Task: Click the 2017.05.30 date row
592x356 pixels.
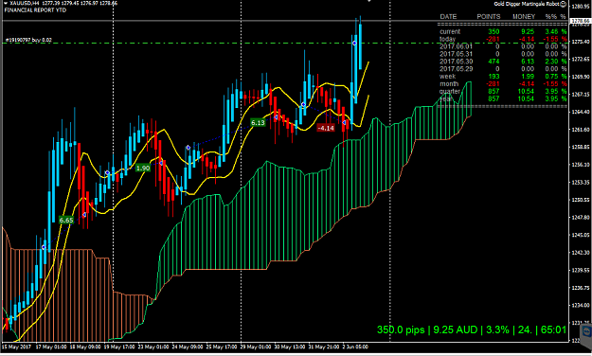Action: coord(457,62)
